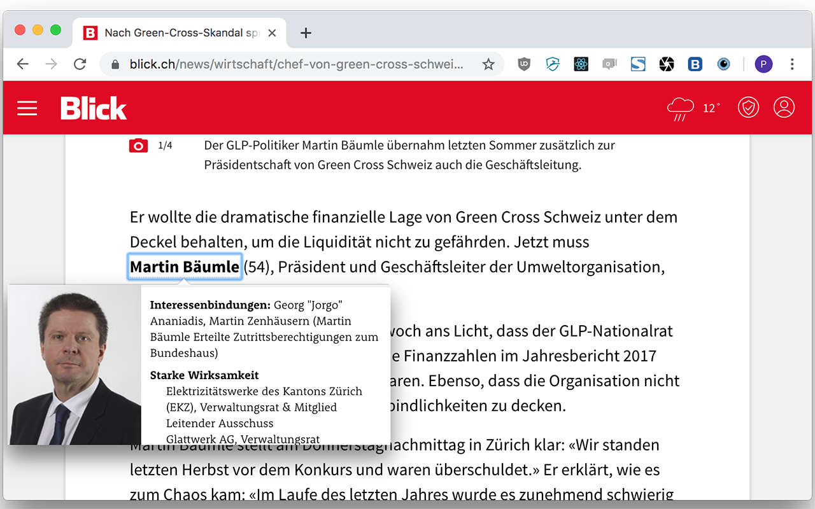This screenshot has width=815, height=509.
Task: Click the eye extension icon
Action: click(723, 64)
